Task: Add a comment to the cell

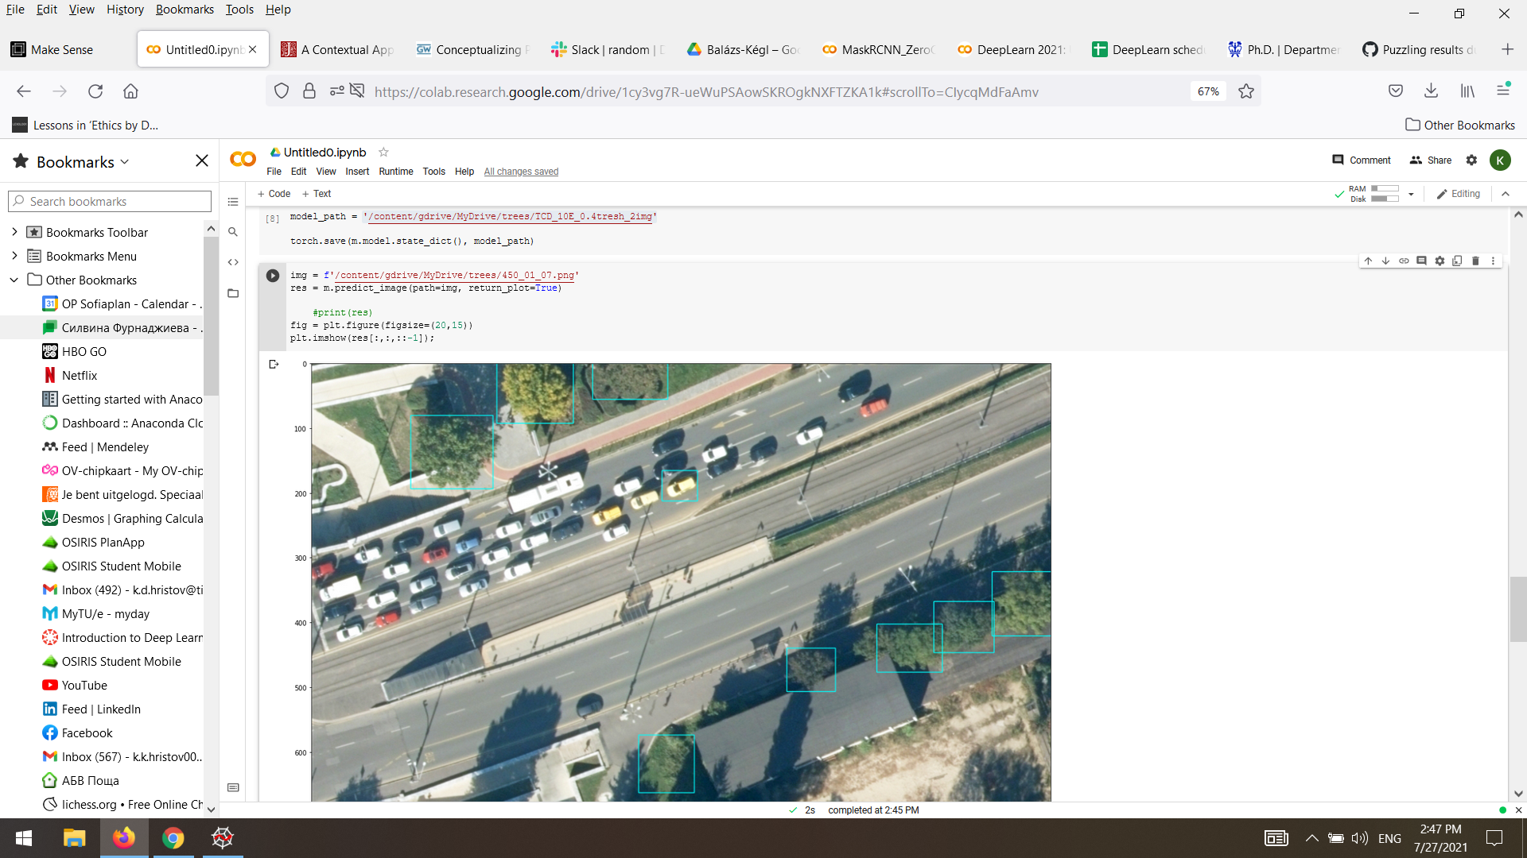Action: pyautogui.click(x=1420, y=261)
